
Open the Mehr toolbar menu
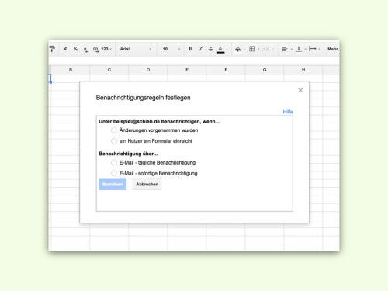(333, 49)
